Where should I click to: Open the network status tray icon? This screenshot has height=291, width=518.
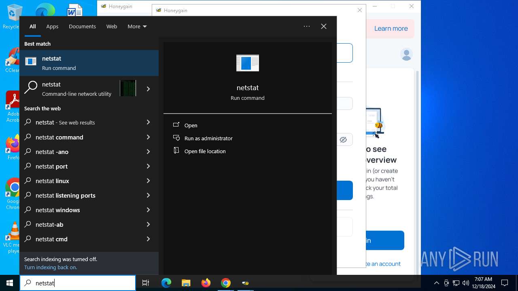[456, 283]
